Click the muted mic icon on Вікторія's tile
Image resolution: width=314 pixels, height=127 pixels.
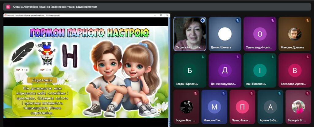click(x=308, y=93)
